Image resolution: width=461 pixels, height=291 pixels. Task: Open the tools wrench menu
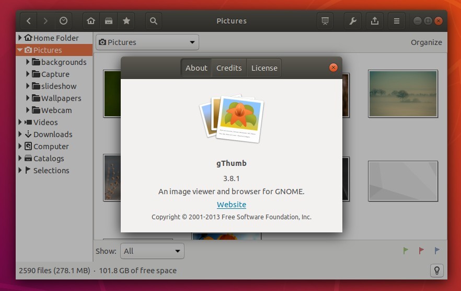coord(352,21)
